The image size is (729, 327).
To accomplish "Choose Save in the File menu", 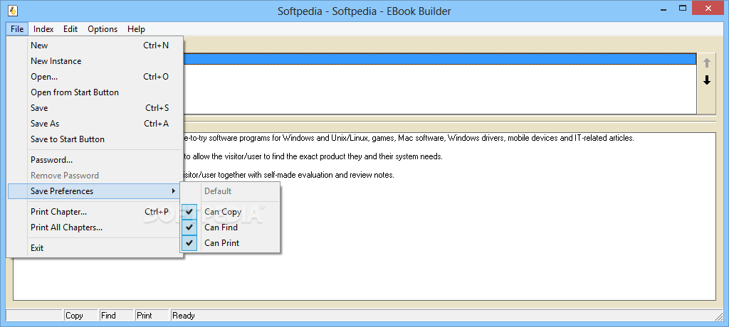I will (x=95, y=108).
